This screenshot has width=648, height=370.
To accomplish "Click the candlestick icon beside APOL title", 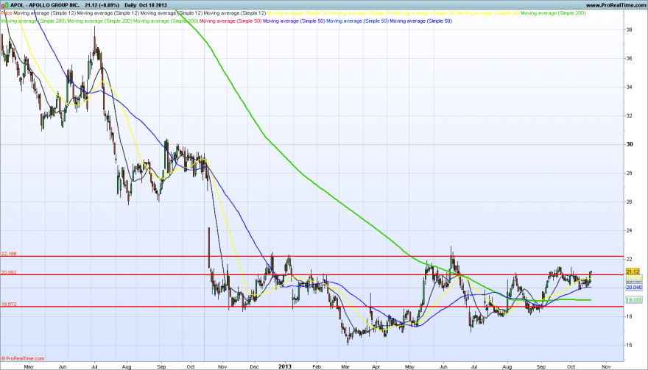I will coord(6,5).
